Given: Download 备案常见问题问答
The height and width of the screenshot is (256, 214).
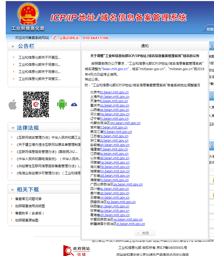Looking at the screenshot, I should [29, 199].
